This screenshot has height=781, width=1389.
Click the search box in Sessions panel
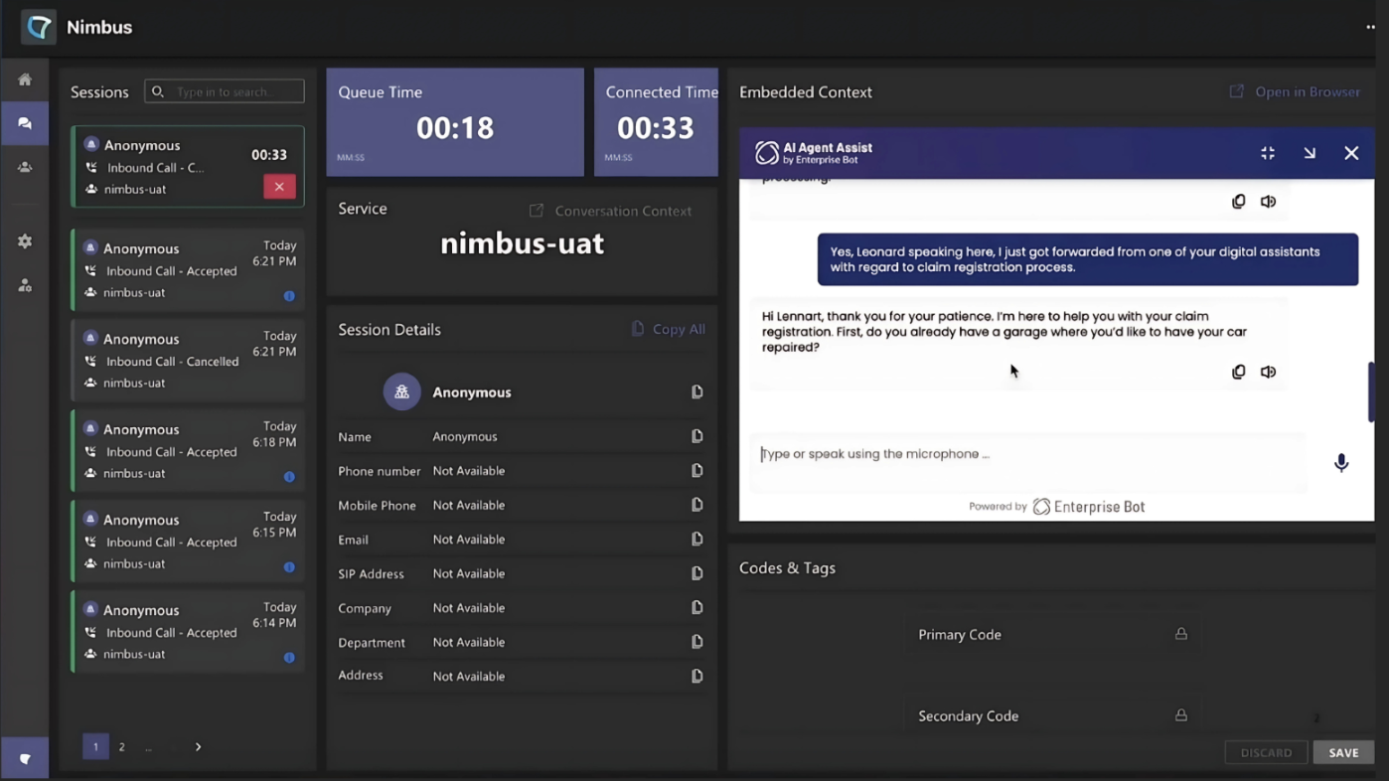(225, 91)
